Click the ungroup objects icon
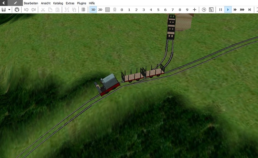This screenshot has width=258, height=158. [74, 10]
